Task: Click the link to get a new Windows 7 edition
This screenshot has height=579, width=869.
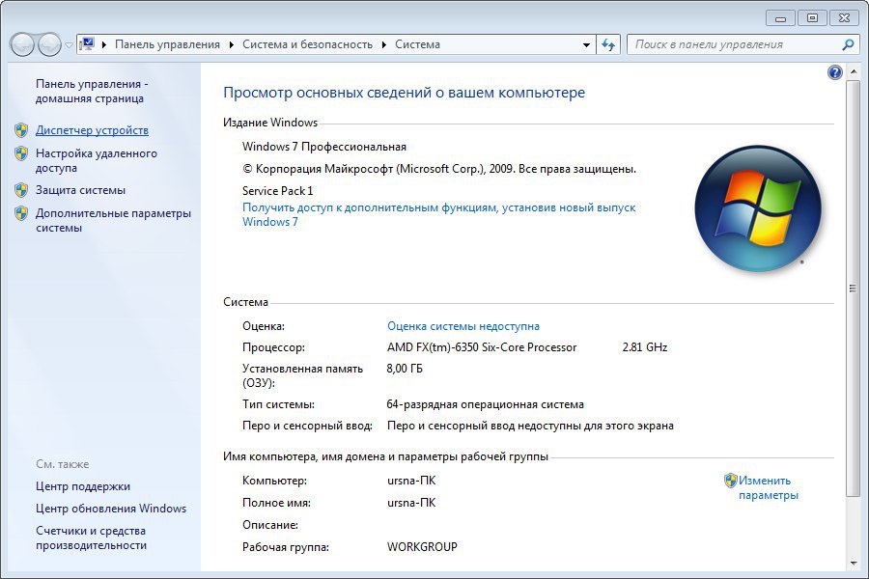Action: (439, 214)
